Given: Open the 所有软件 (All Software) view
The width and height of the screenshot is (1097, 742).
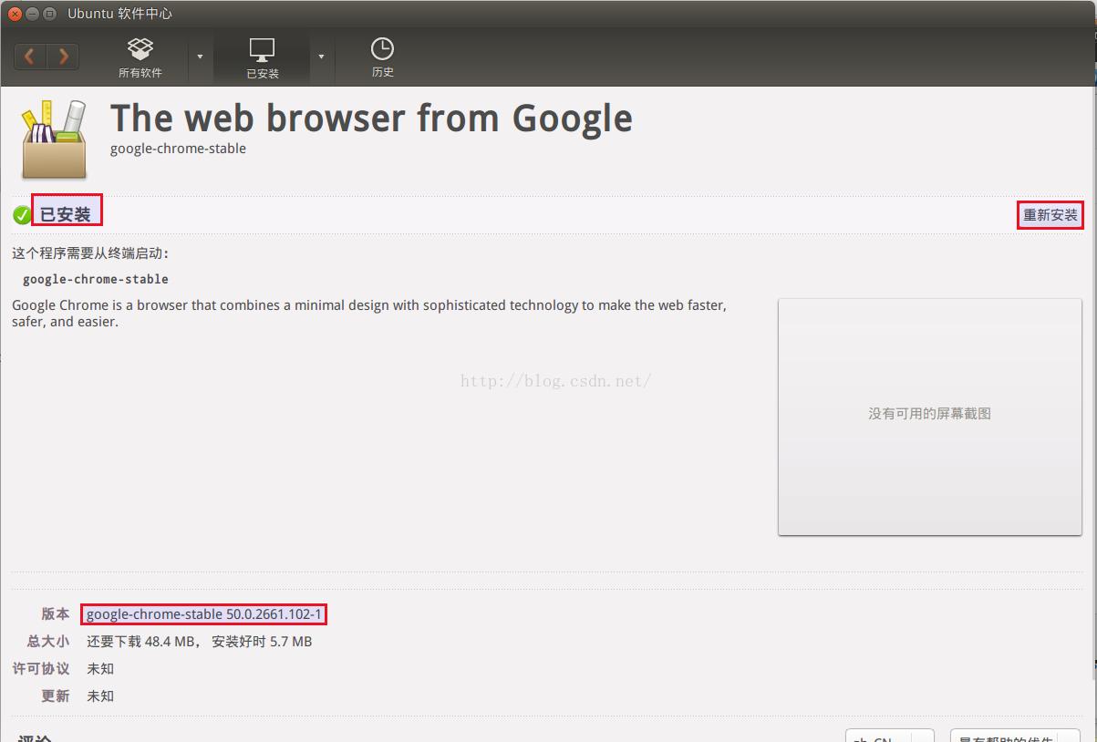Looking at the screenshot, I should point(140,57).
